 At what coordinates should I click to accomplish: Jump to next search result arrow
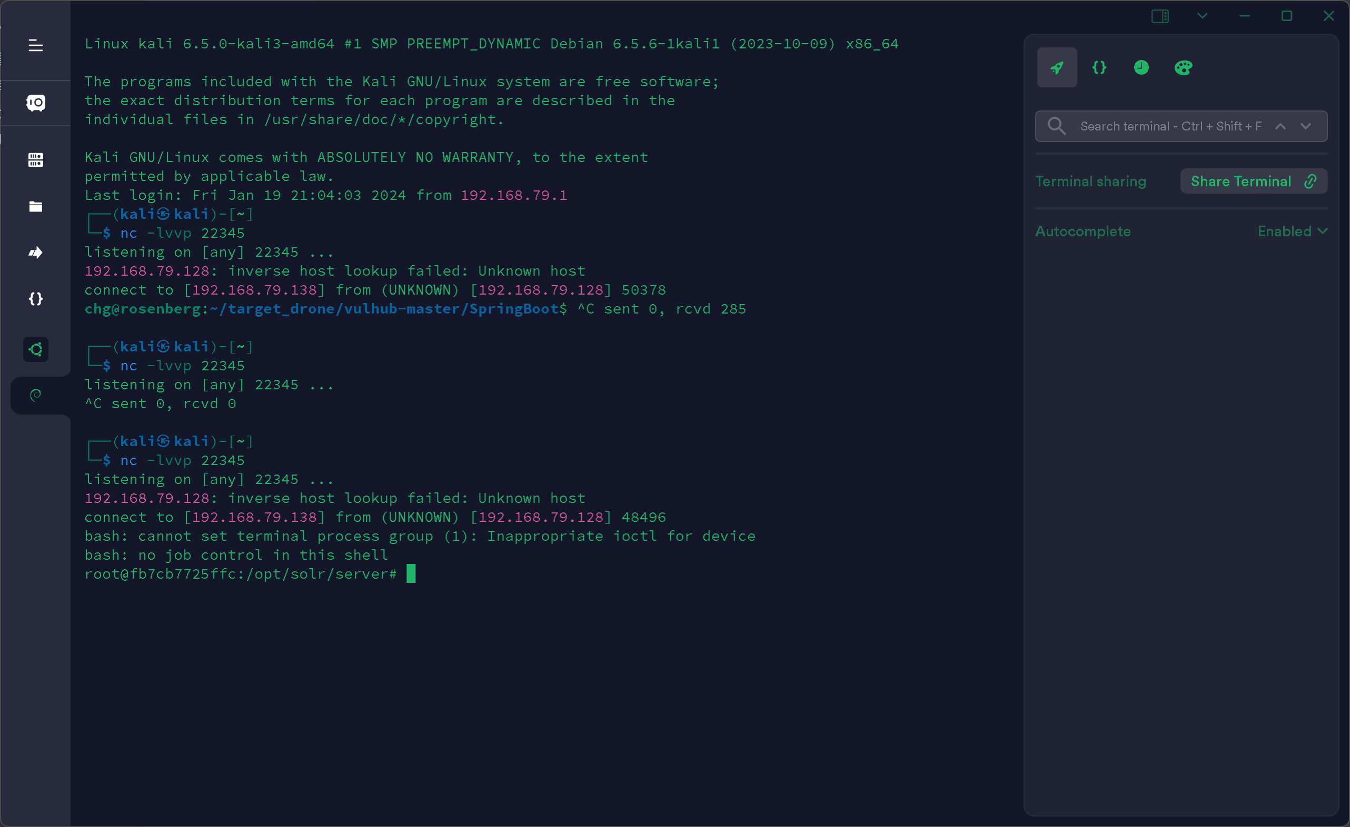pyautogui.click(x=1306, y=126)
